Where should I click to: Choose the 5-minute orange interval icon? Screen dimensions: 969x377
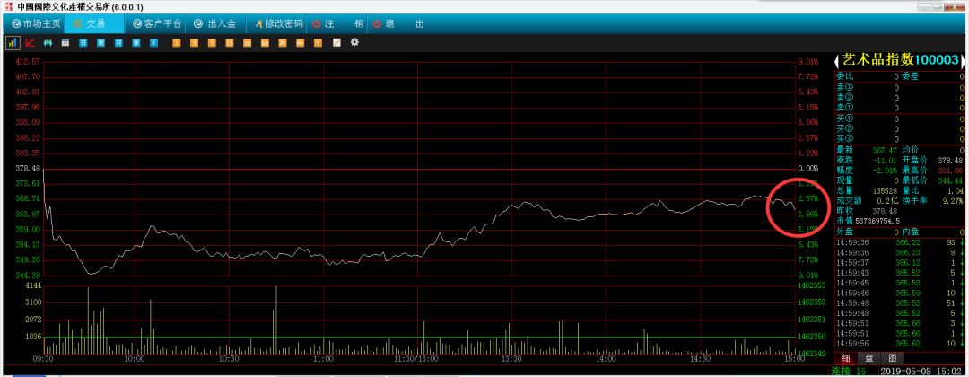tap(212, 43)
